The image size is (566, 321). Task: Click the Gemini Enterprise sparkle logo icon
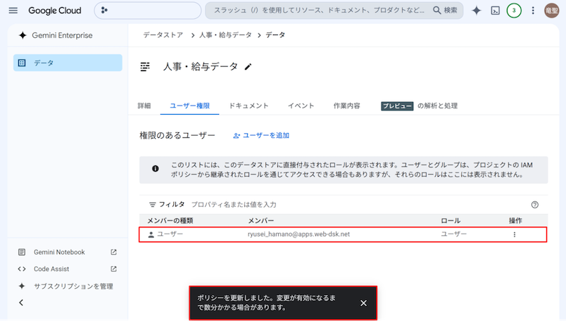tap(23, 35)
